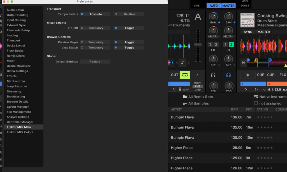287x172 pixels.
Task: Set Mixer Effects On/Off to Temporary
Action: tap(95, 28)
